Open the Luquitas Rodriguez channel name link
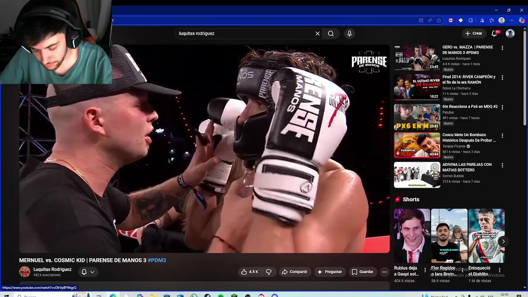This screenshot has height=297, width=528. tap(52, 269)
